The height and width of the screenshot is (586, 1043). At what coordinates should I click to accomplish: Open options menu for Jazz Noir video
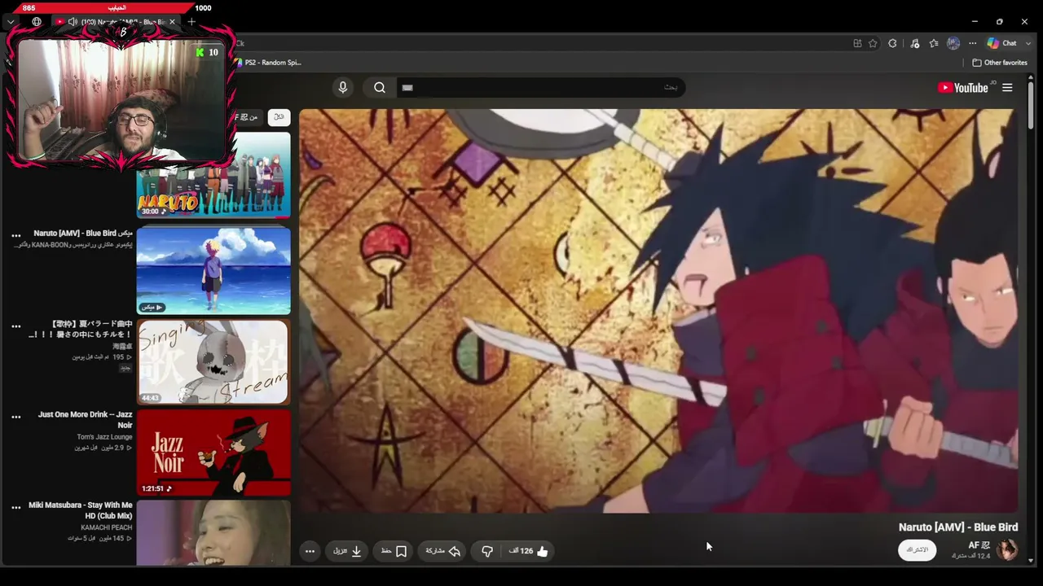coord(15,417)
